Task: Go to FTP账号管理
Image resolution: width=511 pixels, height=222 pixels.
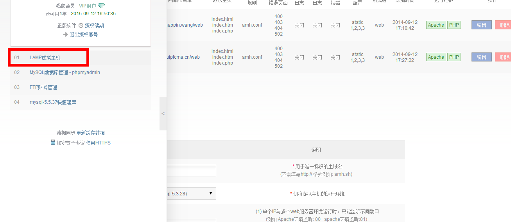Action: tap(43, 87)
